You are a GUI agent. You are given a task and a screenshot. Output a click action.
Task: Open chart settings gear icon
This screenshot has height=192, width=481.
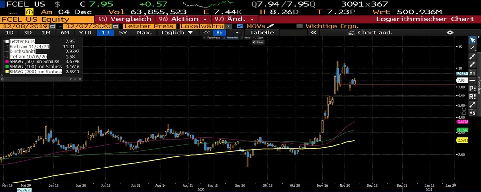(450, 33)
